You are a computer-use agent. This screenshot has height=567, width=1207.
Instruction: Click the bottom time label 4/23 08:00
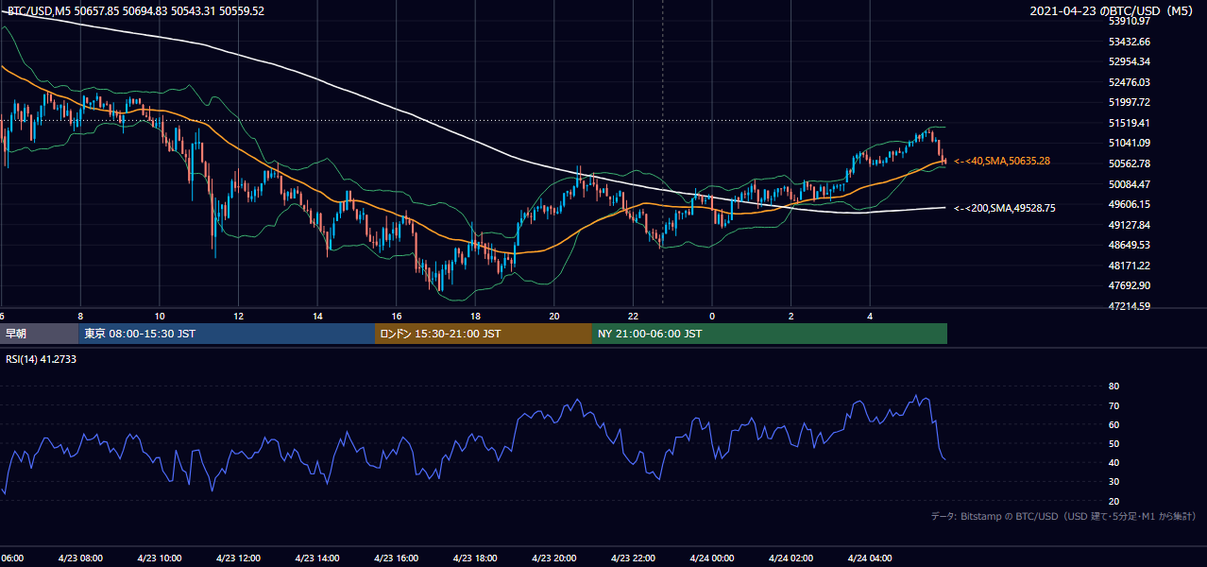[80, 558]
